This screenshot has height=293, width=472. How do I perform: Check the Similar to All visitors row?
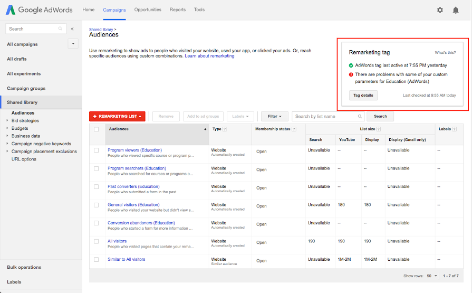click(x=97, y=259)
